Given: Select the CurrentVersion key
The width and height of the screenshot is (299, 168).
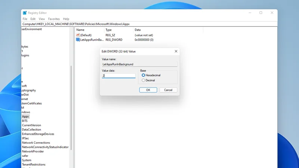Looking at the screenshot, I should [31, 125].
